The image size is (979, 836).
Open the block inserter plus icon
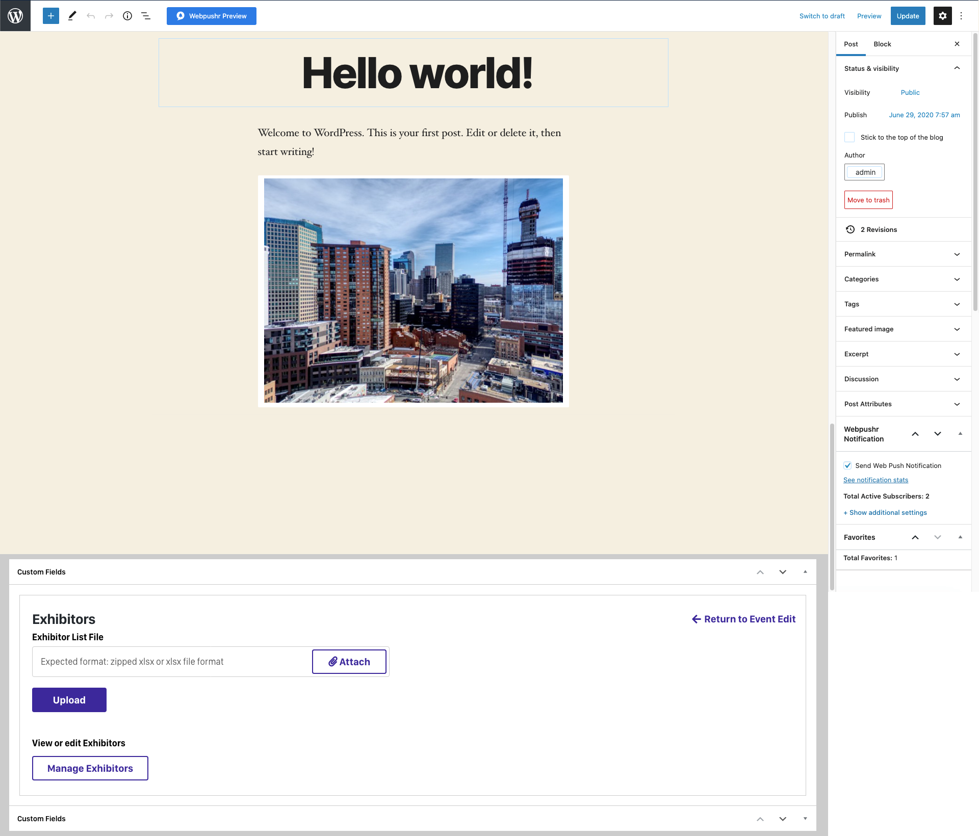(x=51, y=16)
